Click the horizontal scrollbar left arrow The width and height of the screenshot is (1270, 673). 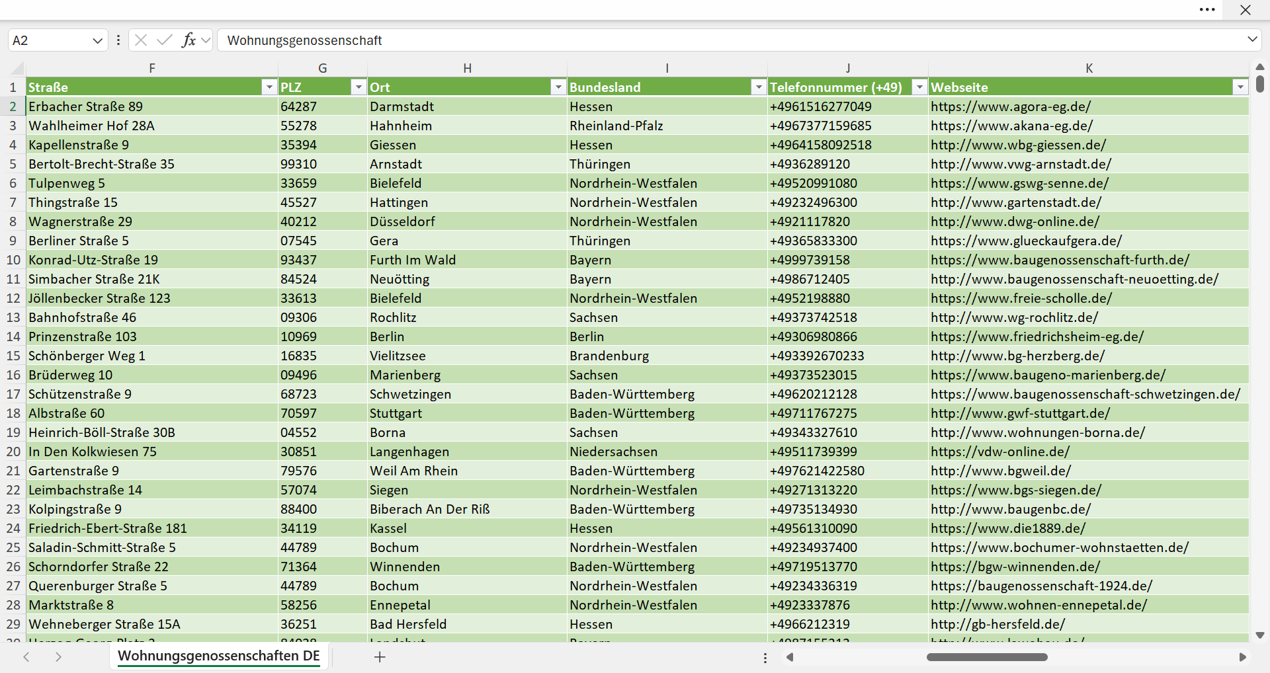[789, 657]
